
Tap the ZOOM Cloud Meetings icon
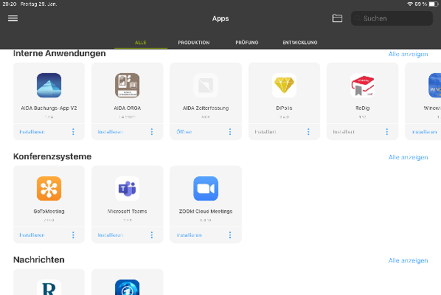pyautogui.click(x=205, y=189)
